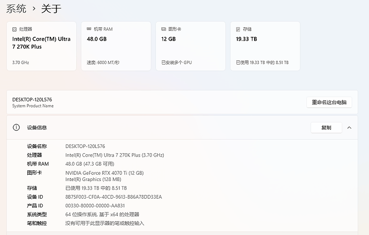
Task: Click 已安装多个 GPU text
Action: (176, 62)
